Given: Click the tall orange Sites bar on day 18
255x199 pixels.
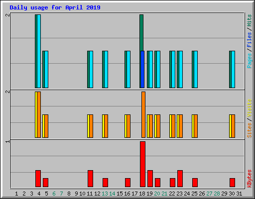Looking at the screenshot, I should click(x=143, y=114).
